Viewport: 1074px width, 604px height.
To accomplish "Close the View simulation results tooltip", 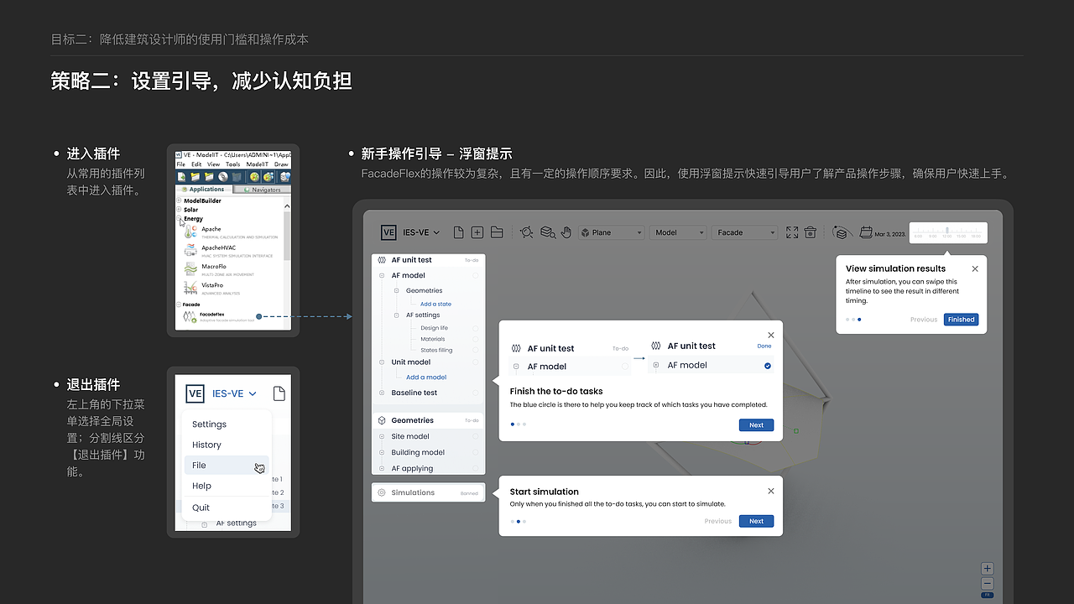I will [x=975, y=268].
